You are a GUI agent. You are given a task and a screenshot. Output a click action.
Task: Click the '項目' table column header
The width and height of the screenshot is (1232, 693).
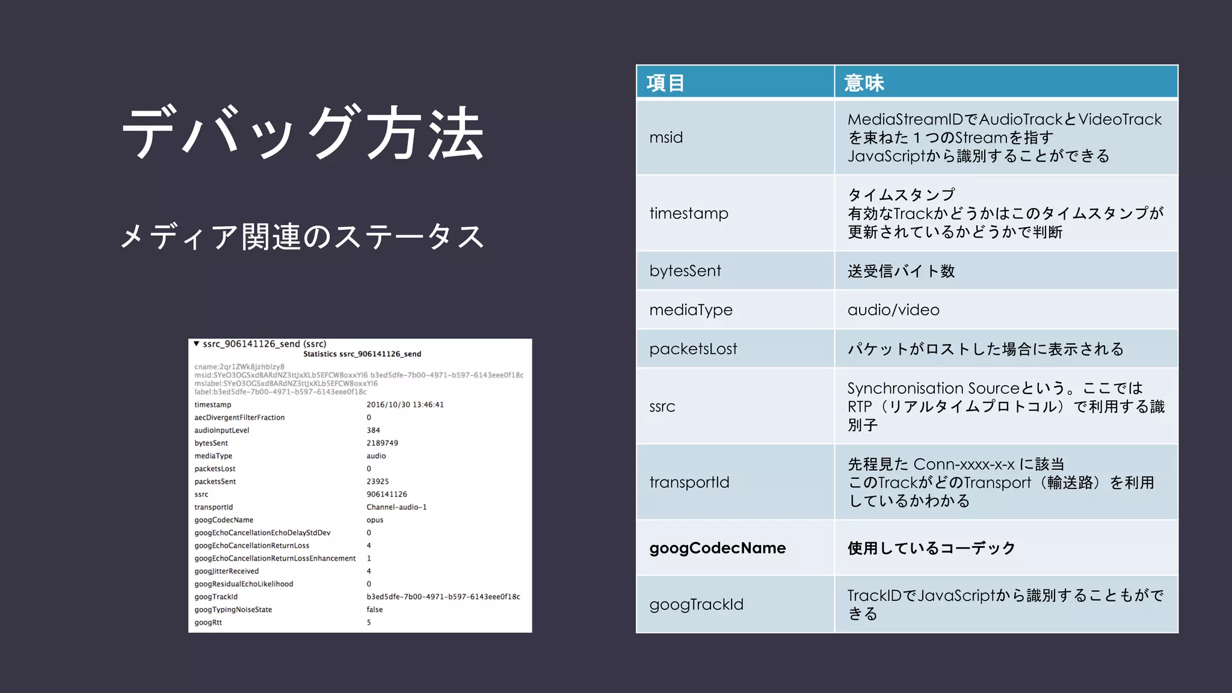[x=735, y=82]
